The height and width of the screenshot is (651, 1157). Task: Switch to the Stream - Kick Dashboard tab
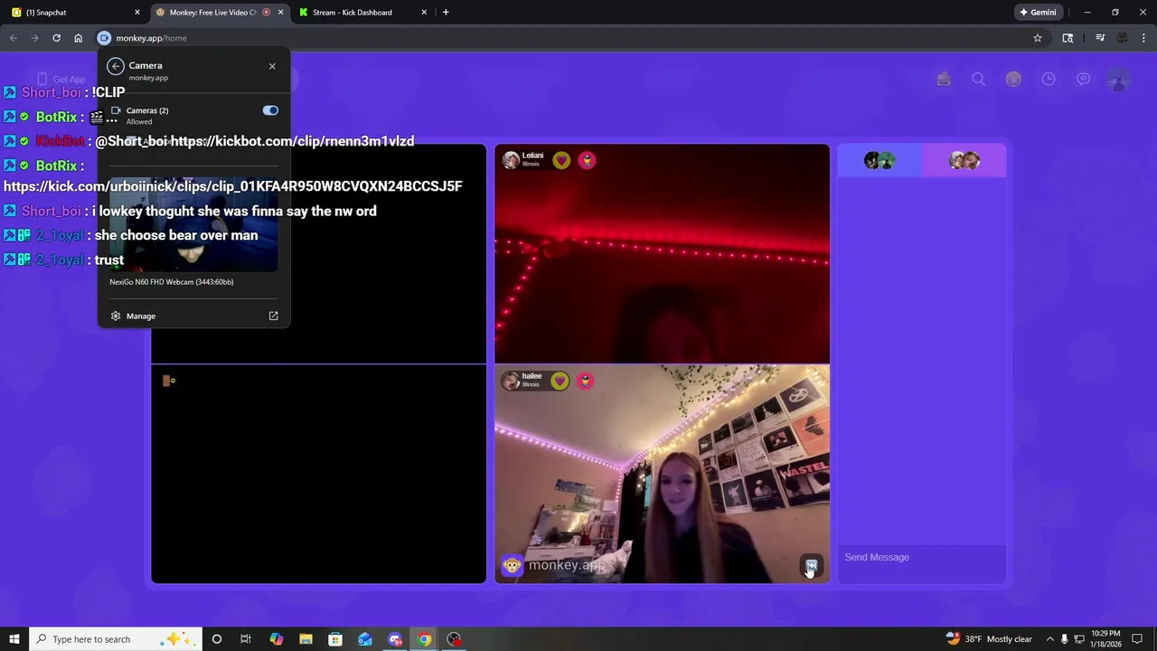coord(362,13)
